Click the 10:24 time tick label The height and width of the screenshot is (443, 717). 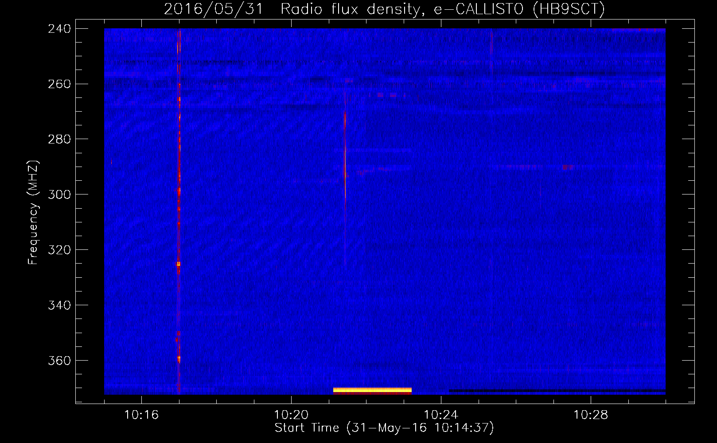click(x=441, y=415)
